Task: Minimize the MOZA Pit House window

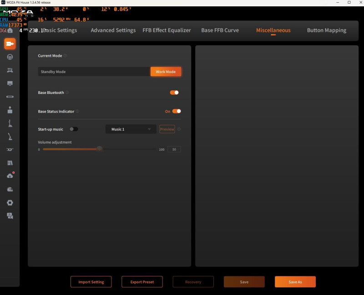Action: click(x=338, y=2)
